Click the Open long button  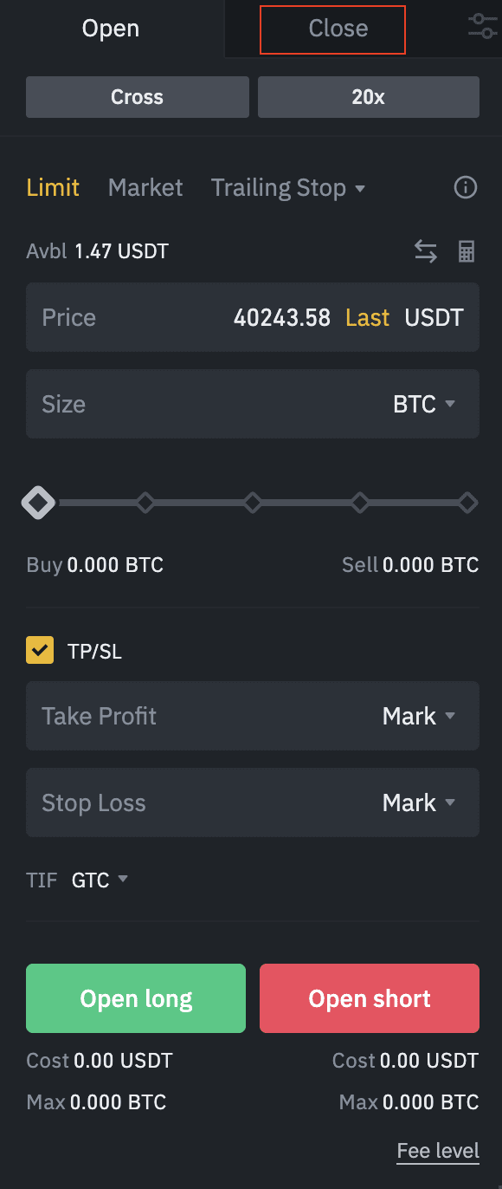pos(136,998)
